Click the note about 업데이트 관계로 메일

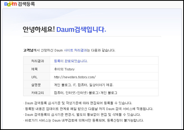(88, 109)
